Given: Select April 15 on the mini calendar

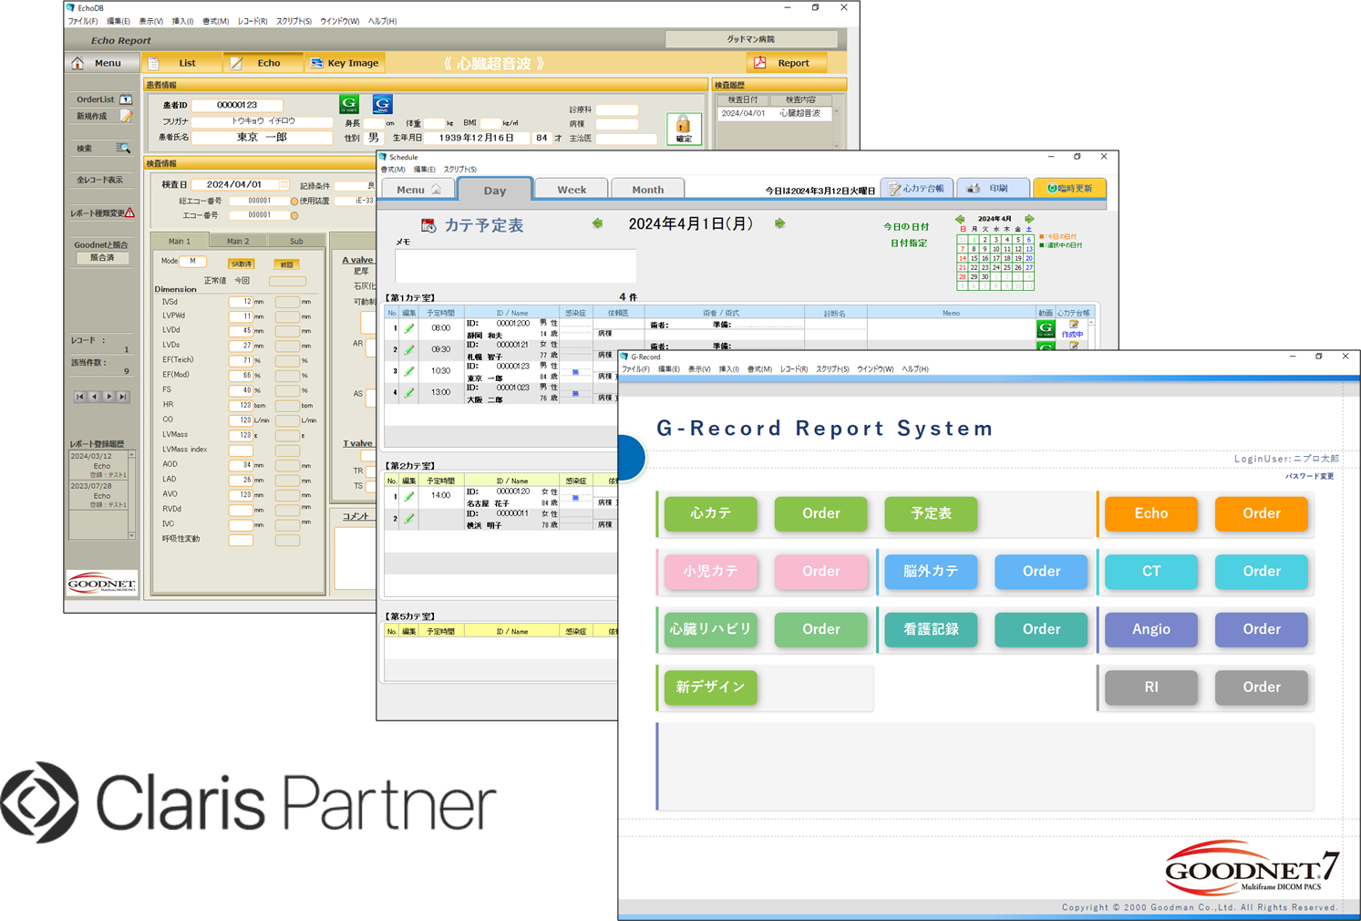Looking at the screenshot, I should tap(974, 258).
